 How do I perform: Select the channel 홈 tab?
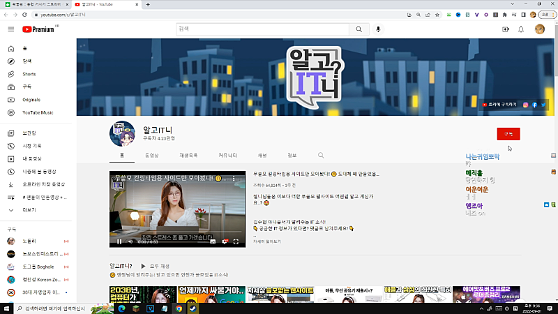click(x=122, y=156)
